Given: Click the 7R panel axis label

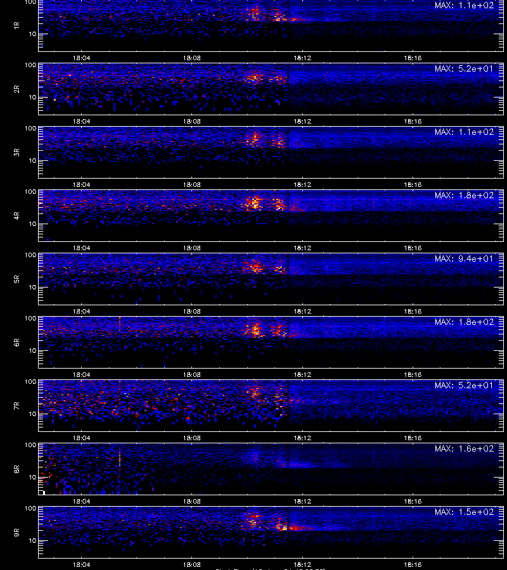Looking at the screenshot, I should coord(16,406).
